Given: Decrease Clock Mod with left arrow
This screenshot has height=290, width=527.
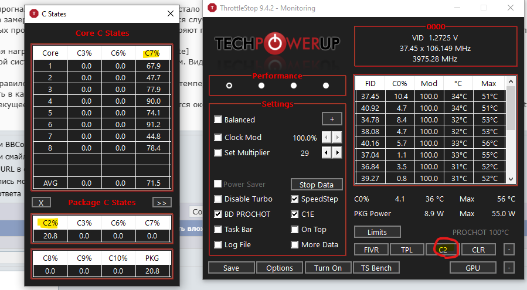Looking at the screenshot, I should 327,137.
